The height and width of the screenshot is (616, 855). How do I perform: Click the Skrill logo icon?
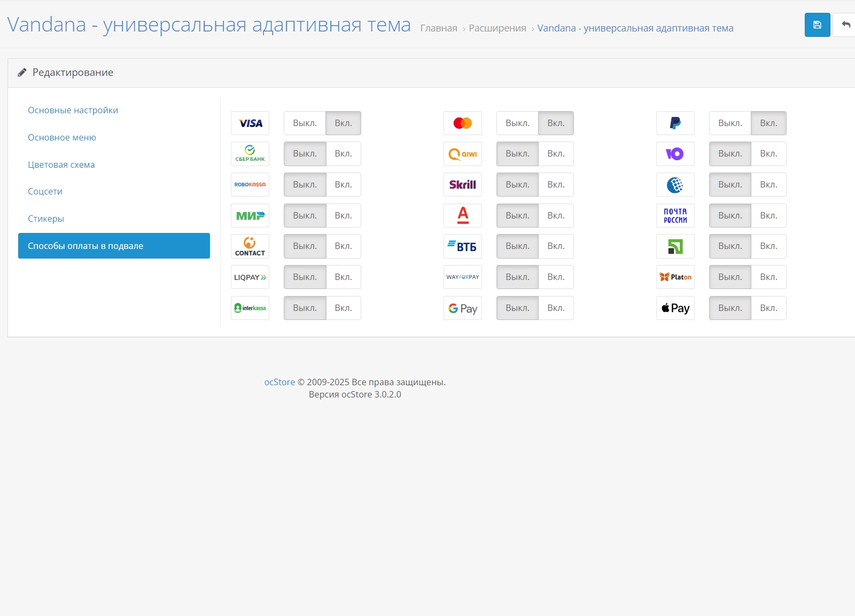[x=463, y=185]
